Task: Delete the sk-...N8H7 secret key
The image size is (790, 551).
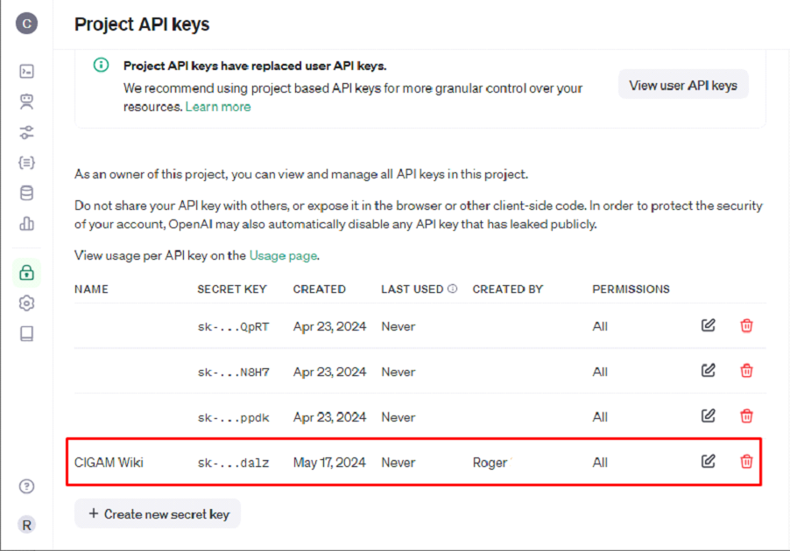Action: (746, 371)
